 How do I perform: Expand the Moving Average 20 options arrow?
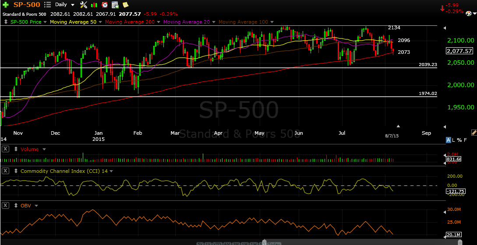click(x=214, y=22)
